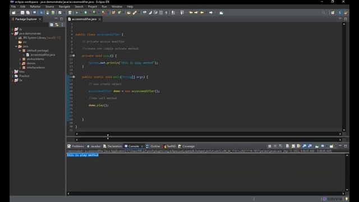Click the Last Edit Location arrow icon

[191, 12]
